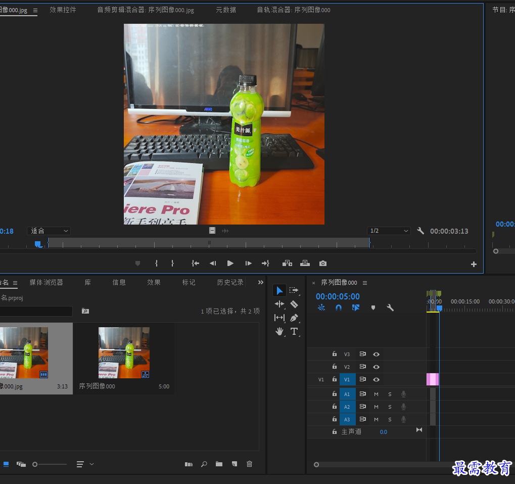Switch to the 元数据 tab
Image resolution: width=515 pixels, height=484 pixels.
point(226,10)
